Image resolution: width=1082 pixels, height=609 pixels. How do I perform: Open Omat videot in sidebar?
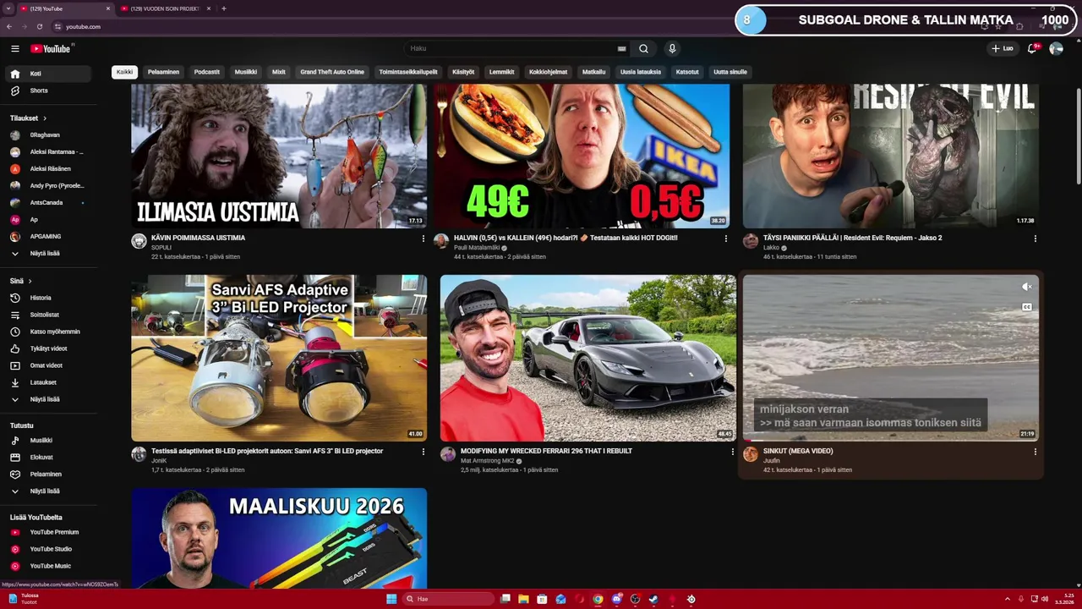47,365
